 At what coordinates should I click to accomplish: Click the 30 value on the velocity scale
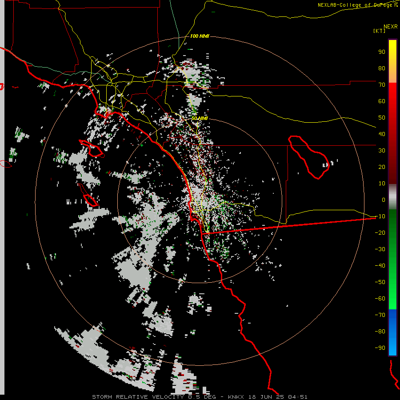[x=382, y=151]
